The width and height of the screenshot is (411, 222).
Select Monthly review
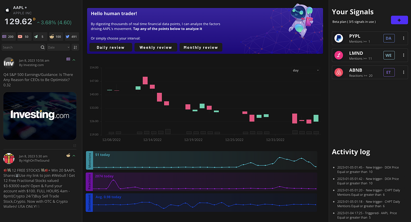(201, 47)
